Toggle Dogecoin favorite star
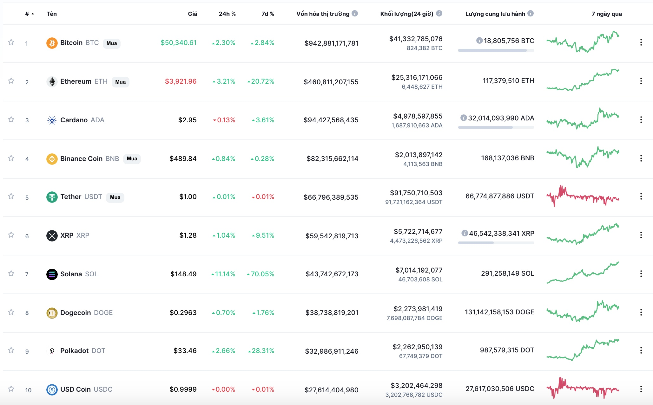Image resolution: width=653 pixels, height=405 pixels. 11,312
